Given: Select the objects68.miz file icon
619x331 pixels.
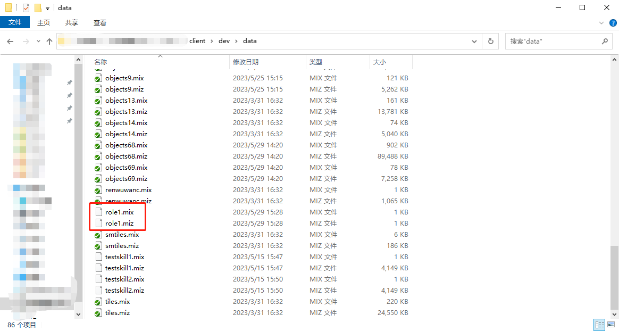Looking at the screenshot, I should (x=98, y=156).
